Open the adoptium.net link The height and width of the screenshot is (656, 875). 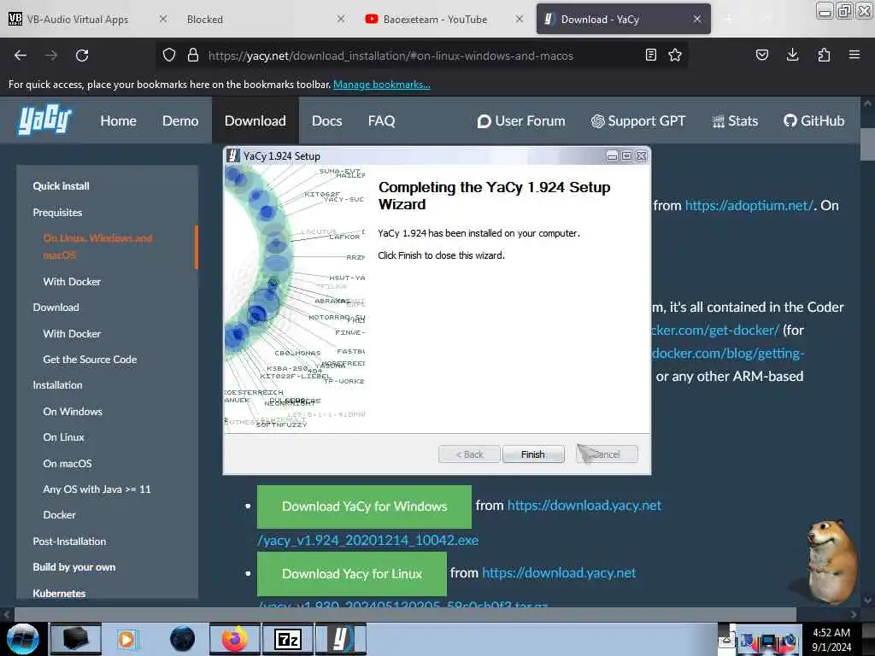749,205
